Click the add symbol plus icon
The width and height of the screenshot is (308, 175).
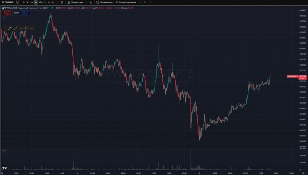coord(17,2)
